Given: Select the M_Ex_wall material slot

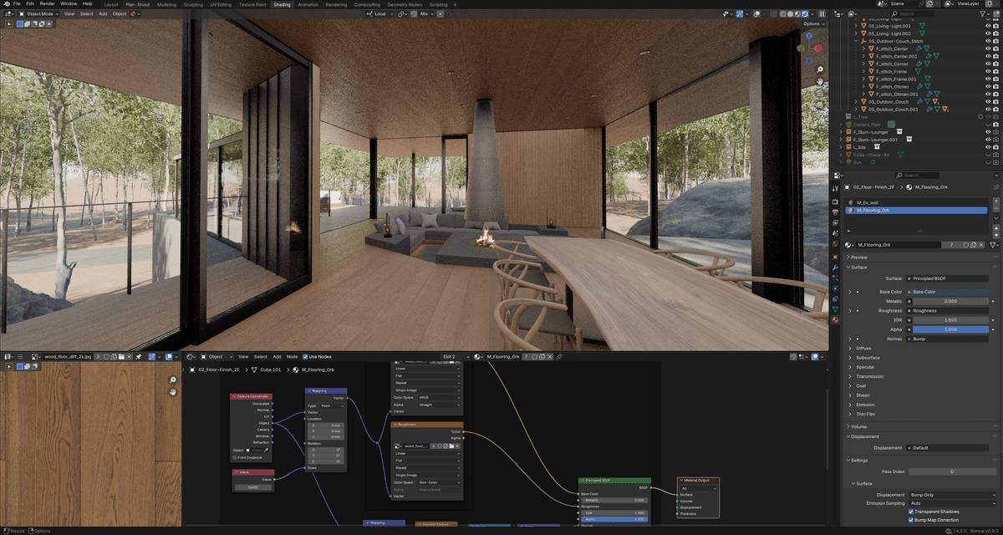Looking at the screenshot, I should click(868, 203).
